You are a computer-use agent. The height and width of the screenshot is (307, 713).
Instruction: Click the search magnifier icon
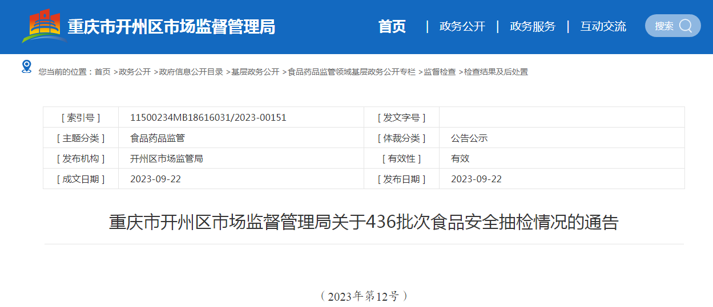point(686,26)
